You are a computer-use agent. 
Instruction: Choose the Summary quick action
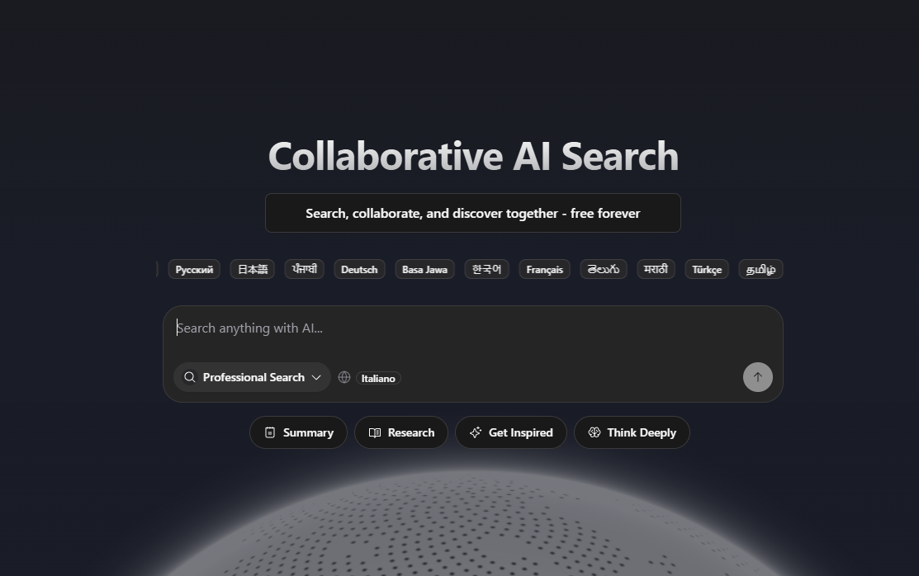298,432
